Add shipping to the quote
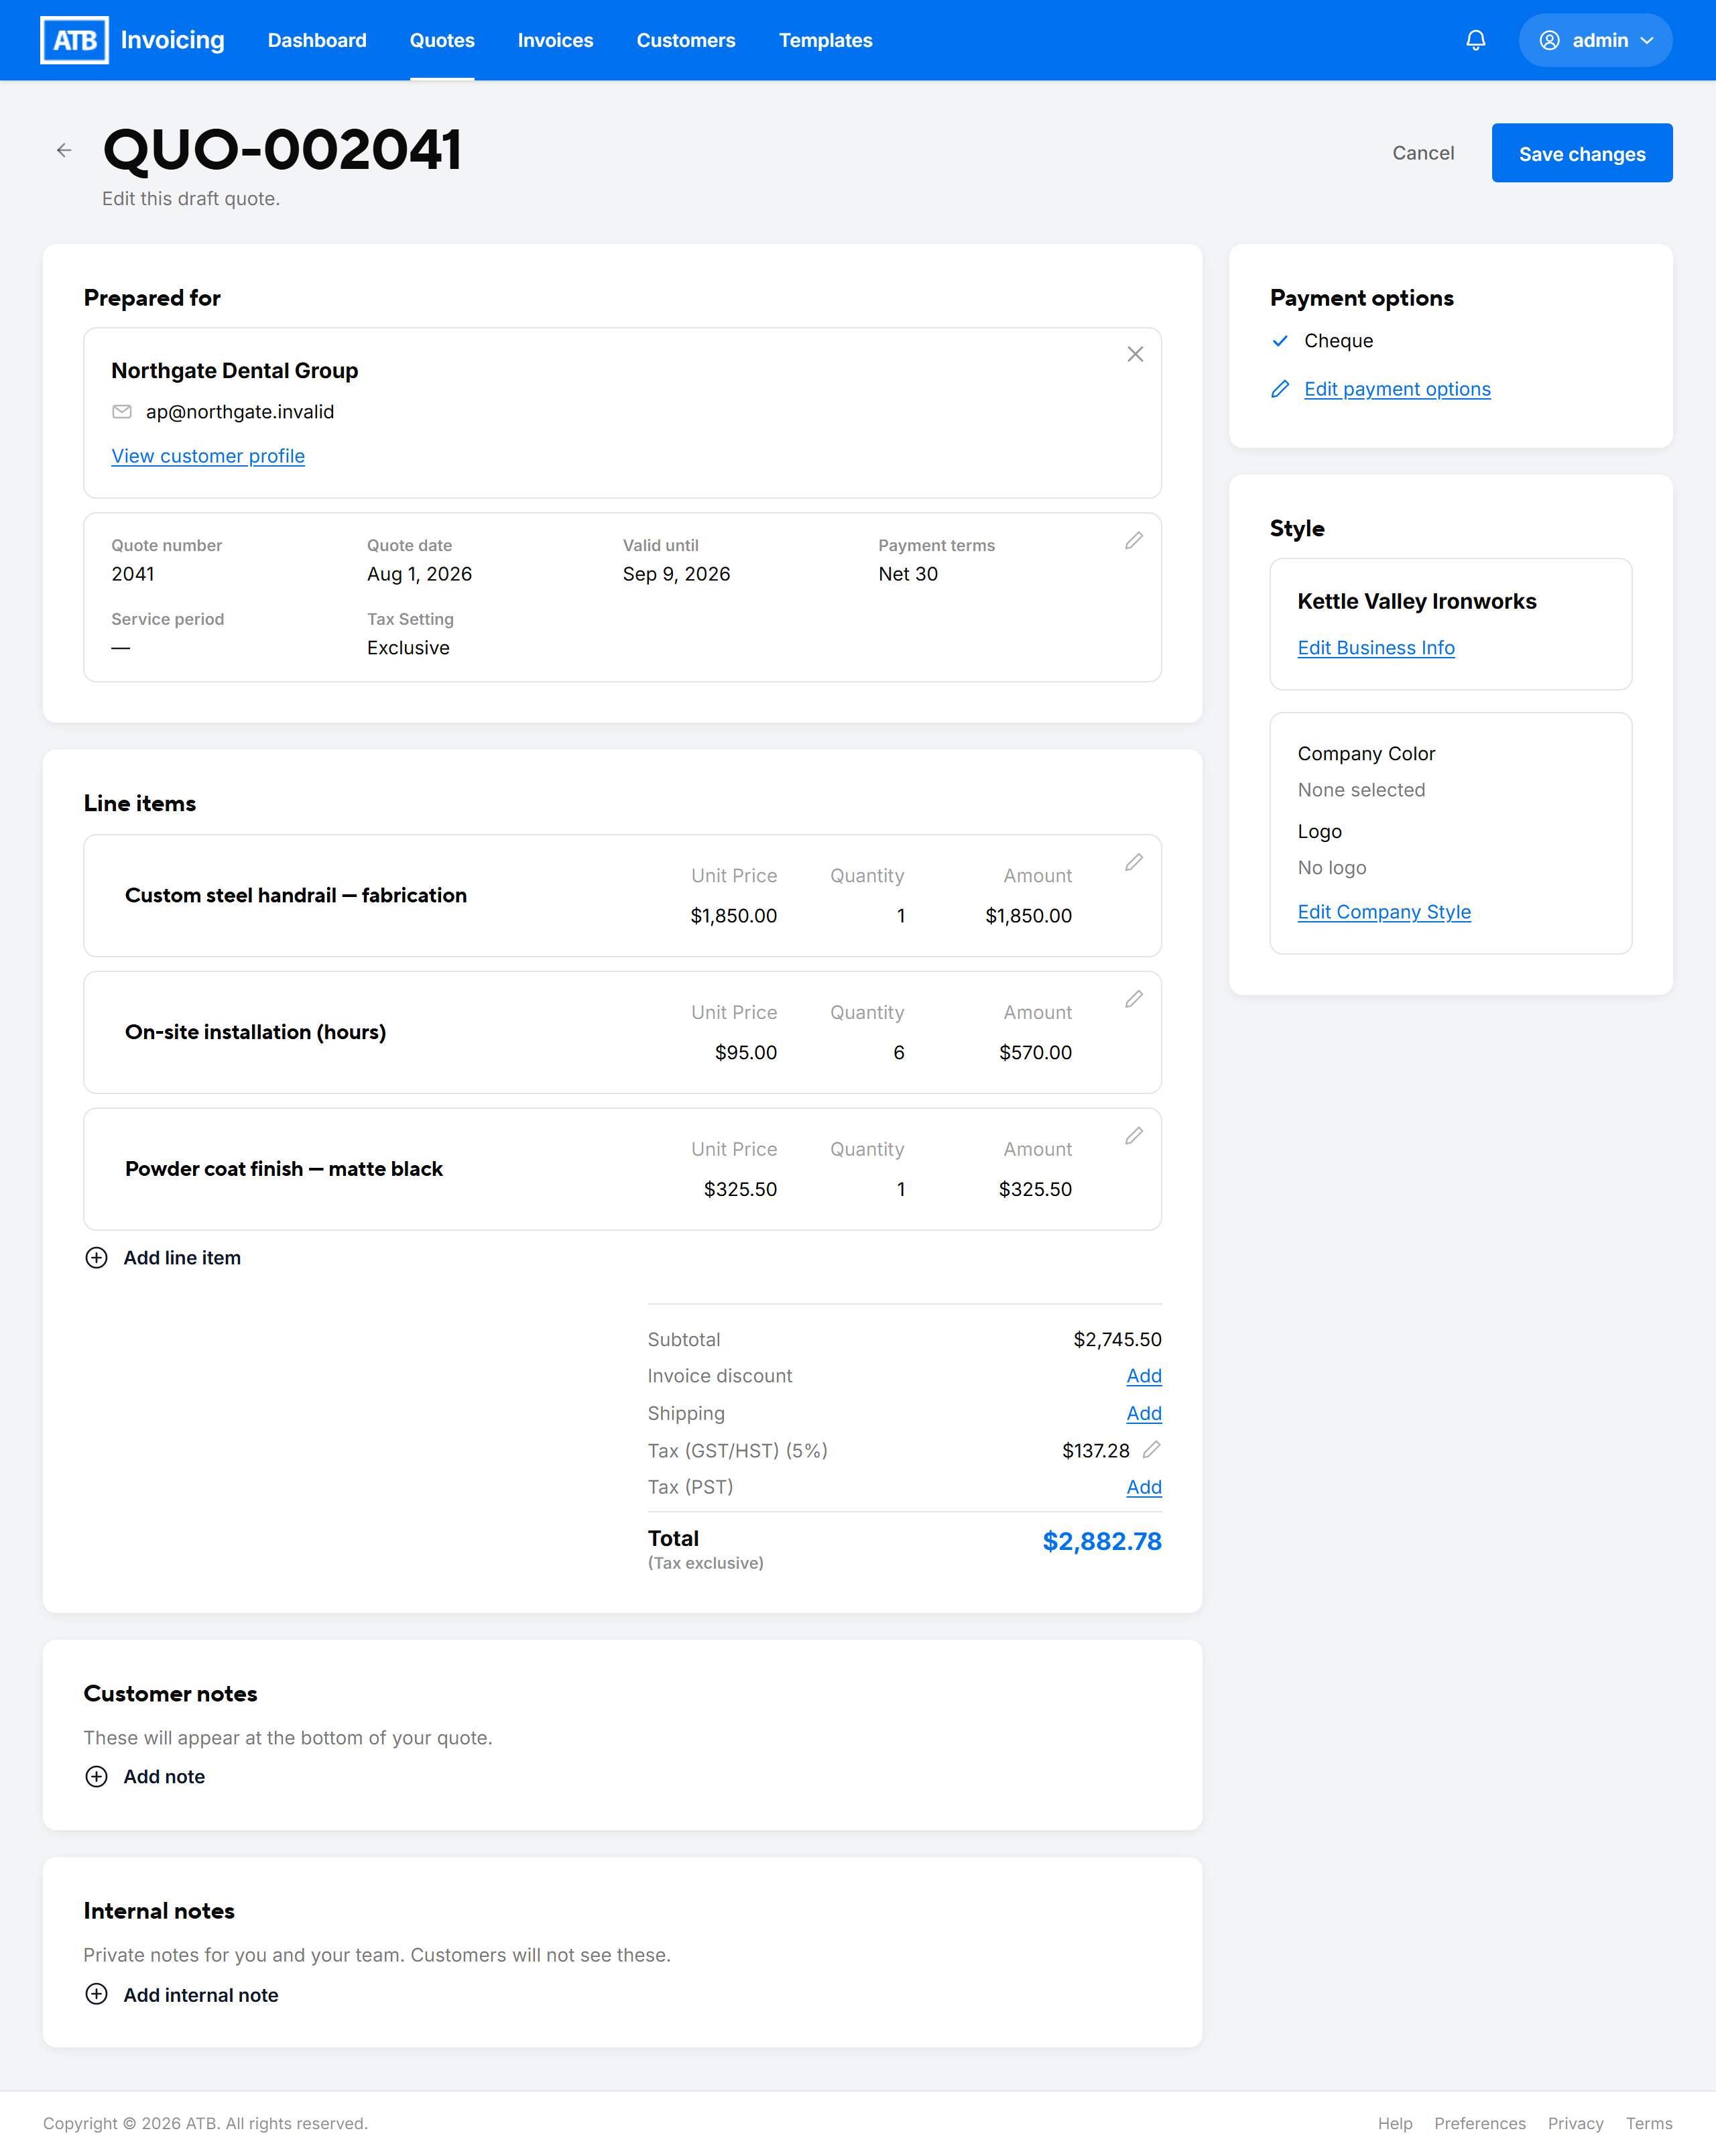1716x2156 pixels. tap(1144, 1414)
